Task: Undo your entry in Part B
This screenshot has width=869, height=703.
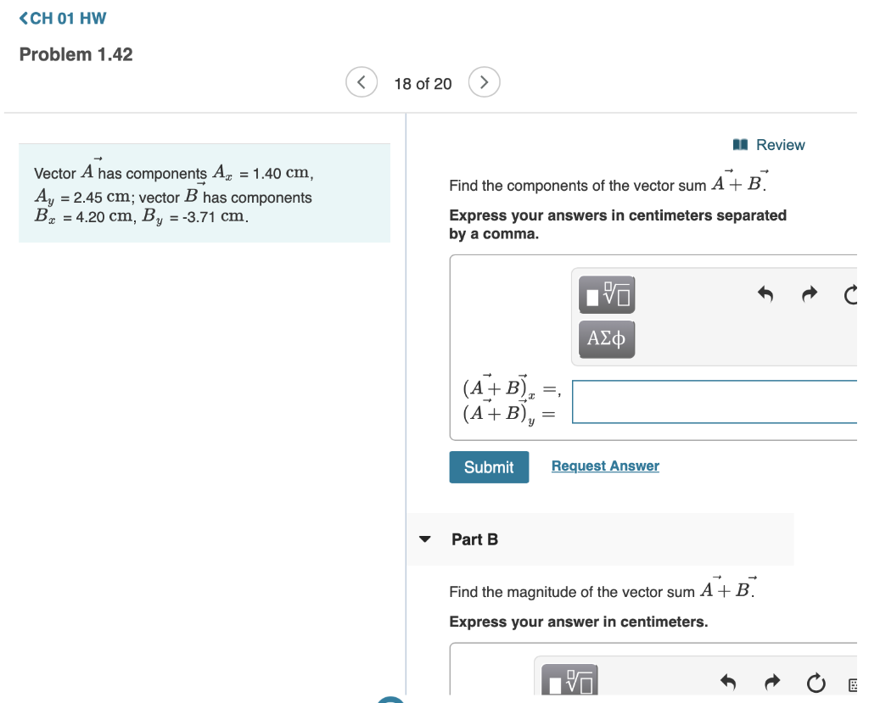Action: tap(727, 681)
